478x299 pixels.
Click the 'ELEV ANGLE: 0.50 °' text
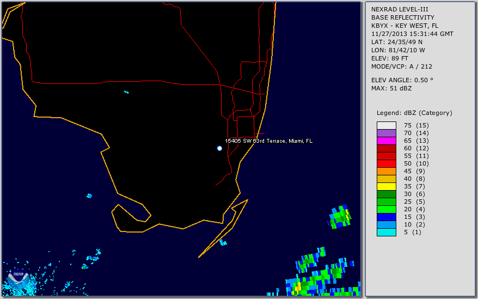click(x=402, y=80)
